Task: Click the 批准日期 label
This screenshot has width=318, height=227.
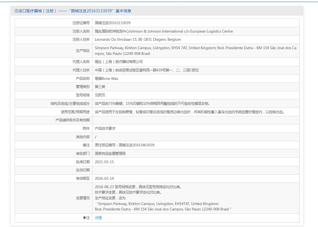Action: pos(83,162)
